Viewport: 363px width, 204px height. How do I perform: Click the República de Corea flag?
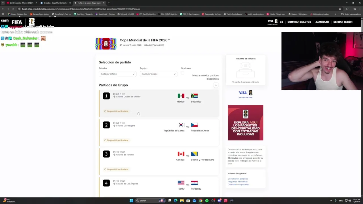point(181,125)
